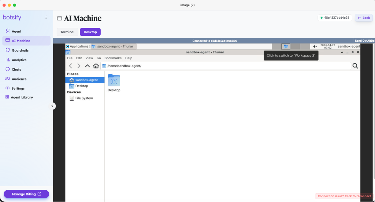Select workspace 2 containing Thunar
This screenshot has width=375, height=202.
click(286, 46)
